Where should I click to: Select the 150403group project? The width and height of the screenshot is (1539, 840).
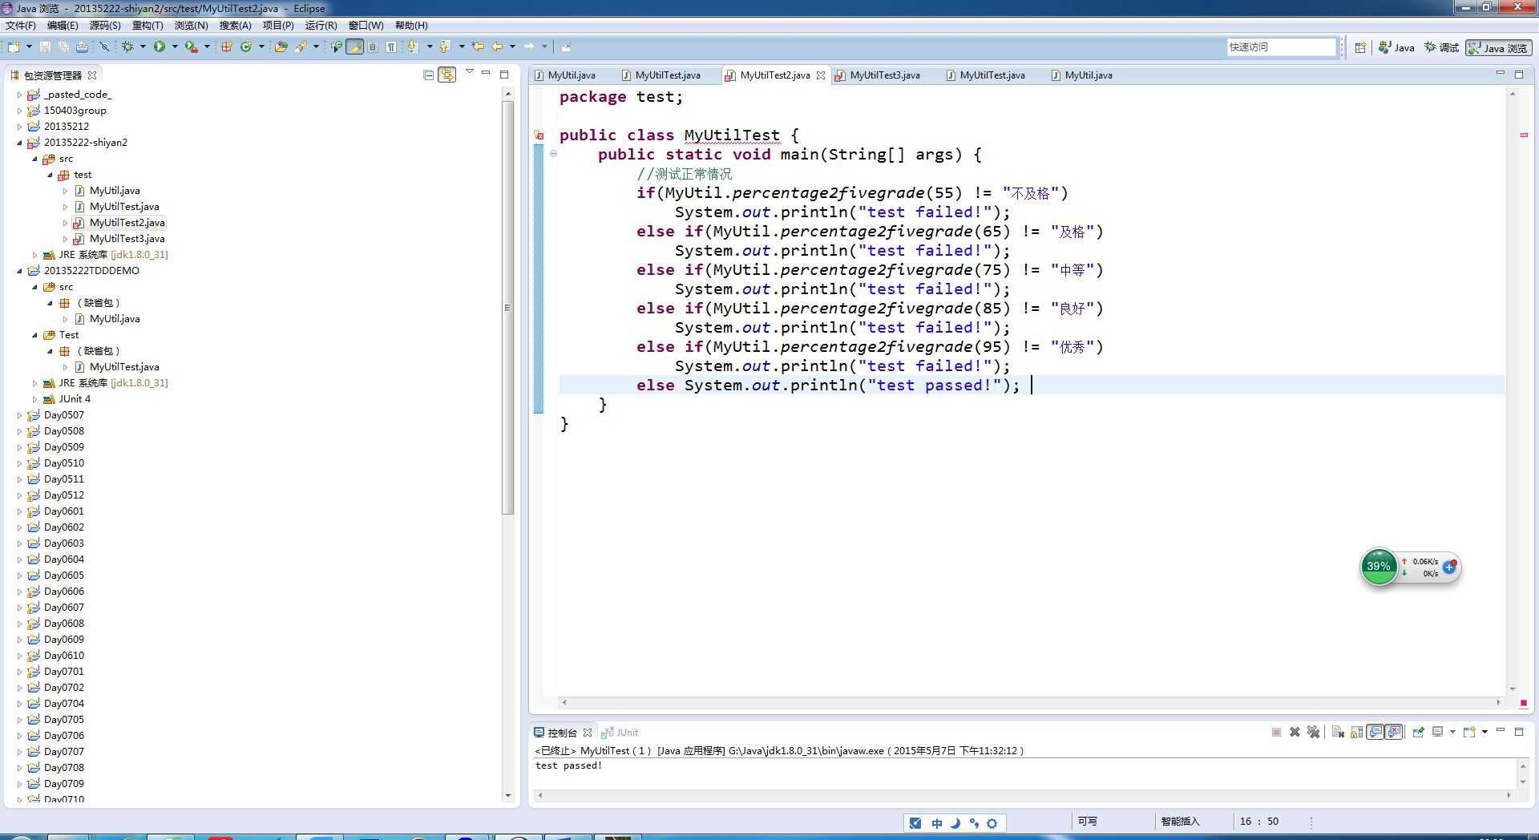pos(75,111)
